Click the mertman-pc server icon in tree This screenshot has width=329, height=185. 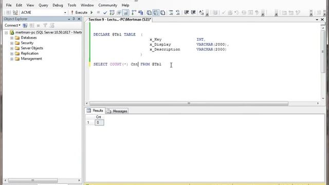12,32
